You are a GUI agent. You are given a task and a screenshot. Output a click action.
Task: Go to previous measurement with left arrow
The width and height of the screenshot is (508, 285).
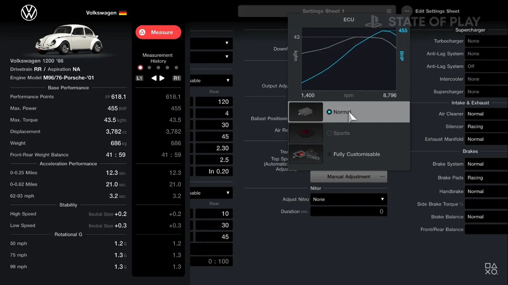(x=154, y=78)
